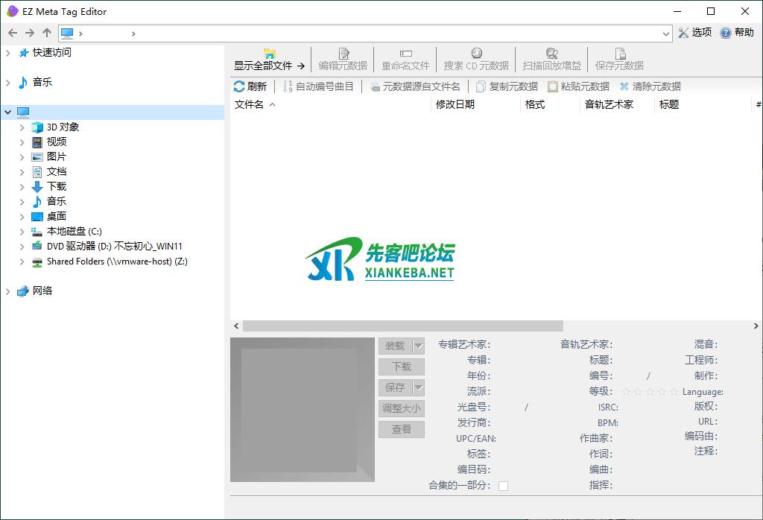Image resolution: width=763 pixels, height=520 pixels.
Task: Click the 搜索 CD 元数据 disc icon
Action: click(x=476, y=54)
